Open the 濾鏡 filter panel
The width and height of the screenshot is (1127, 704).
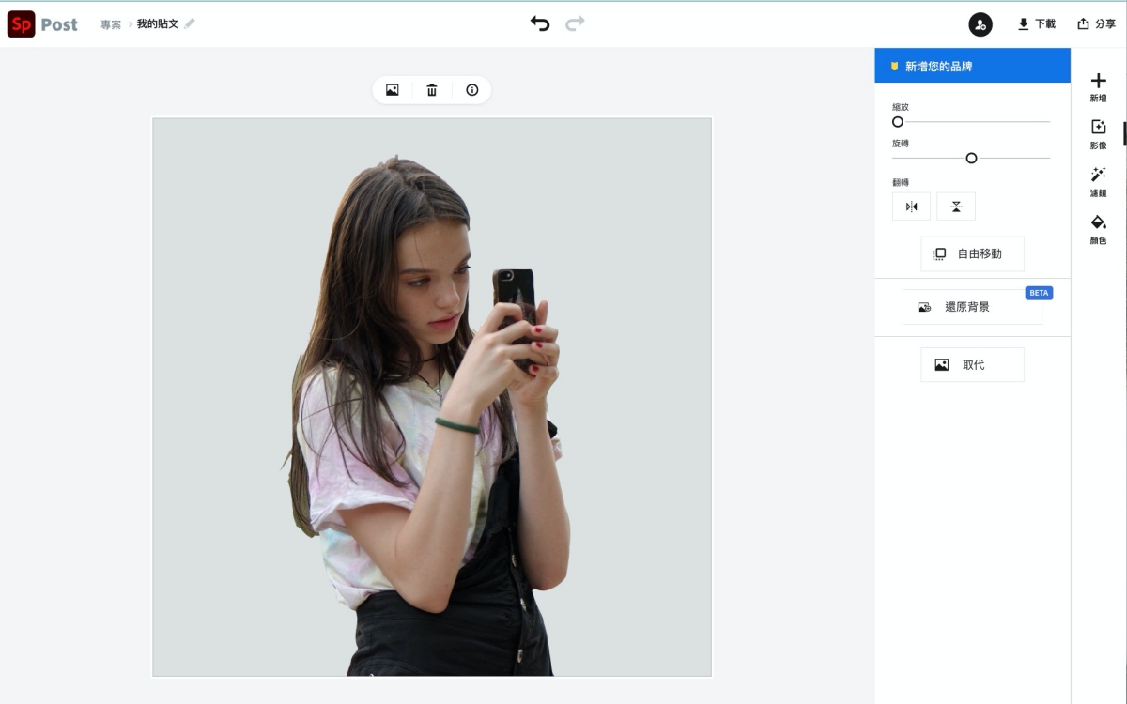[1099, 182]
